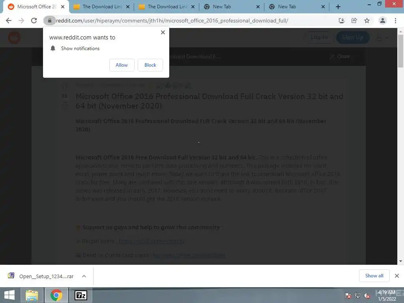Close the Microsoft Office reddit tab
This screenshot has width=404, height=303.
click(63, 7)
